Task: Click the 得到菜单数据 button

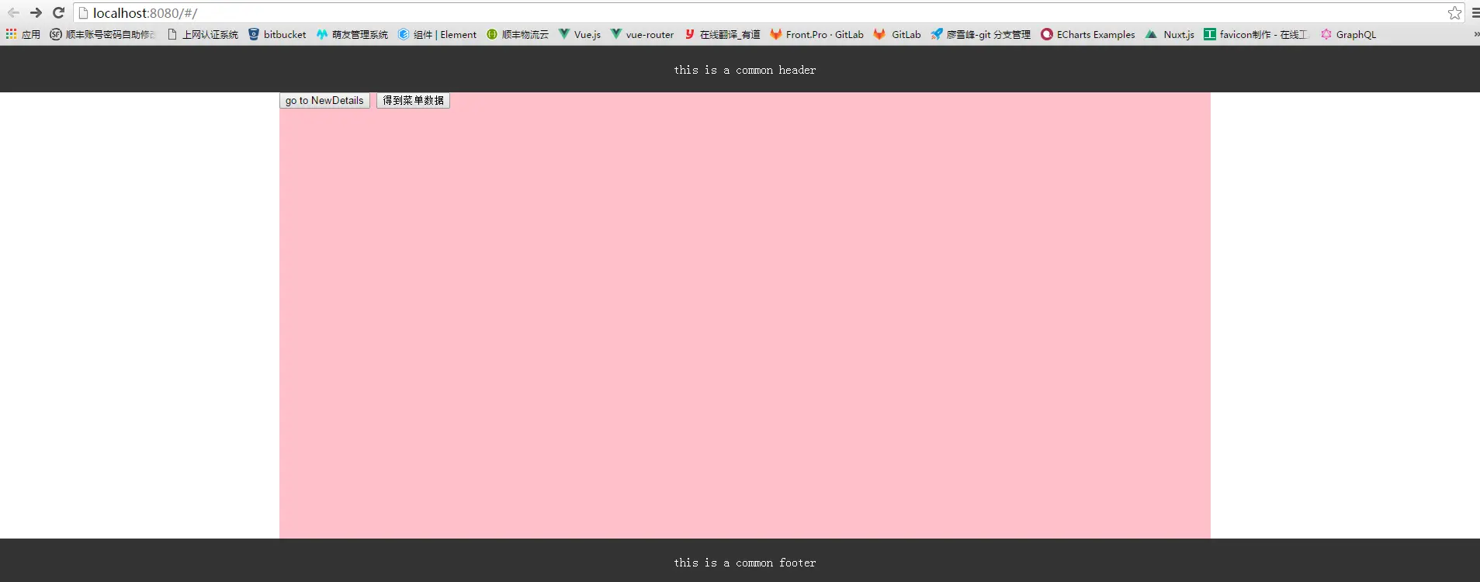Action: (413, 101)
